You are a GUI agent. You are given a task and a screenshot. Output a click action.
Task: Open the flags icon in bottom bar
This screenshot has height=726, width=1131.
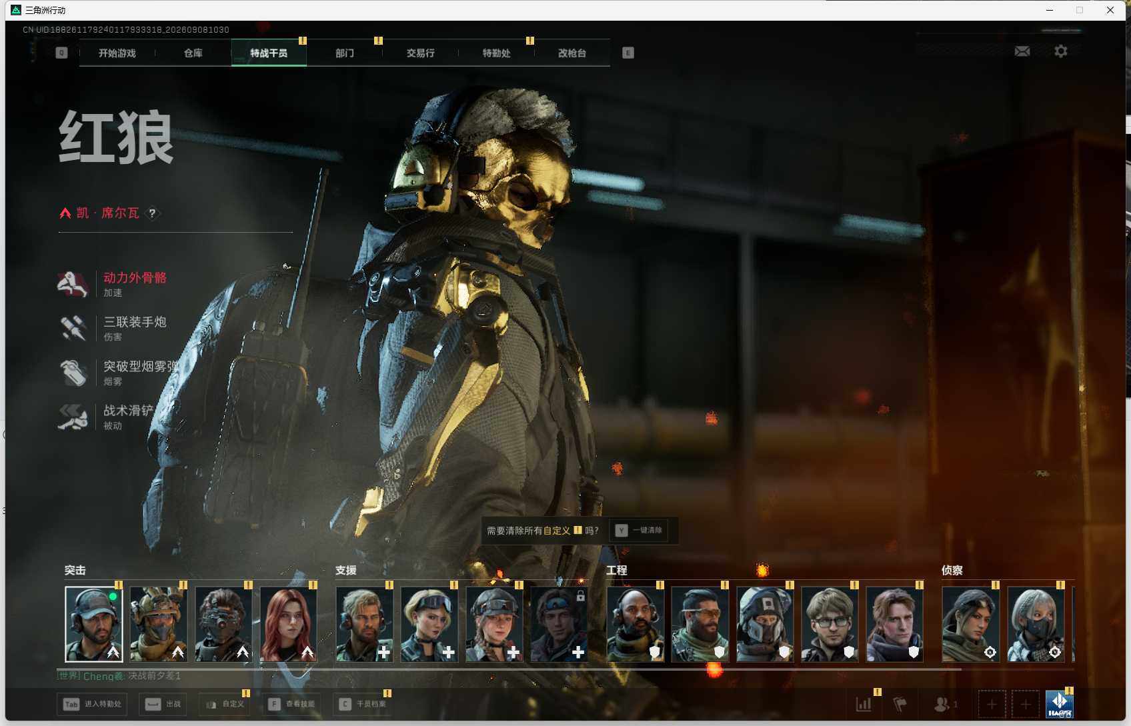tap(900, 704)
